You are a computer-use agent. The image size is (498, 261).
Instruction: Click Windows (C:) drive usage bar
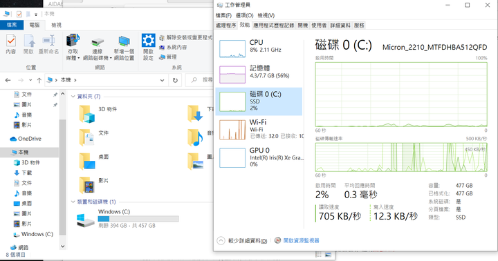pyautogui.click(x=138, y=218)
